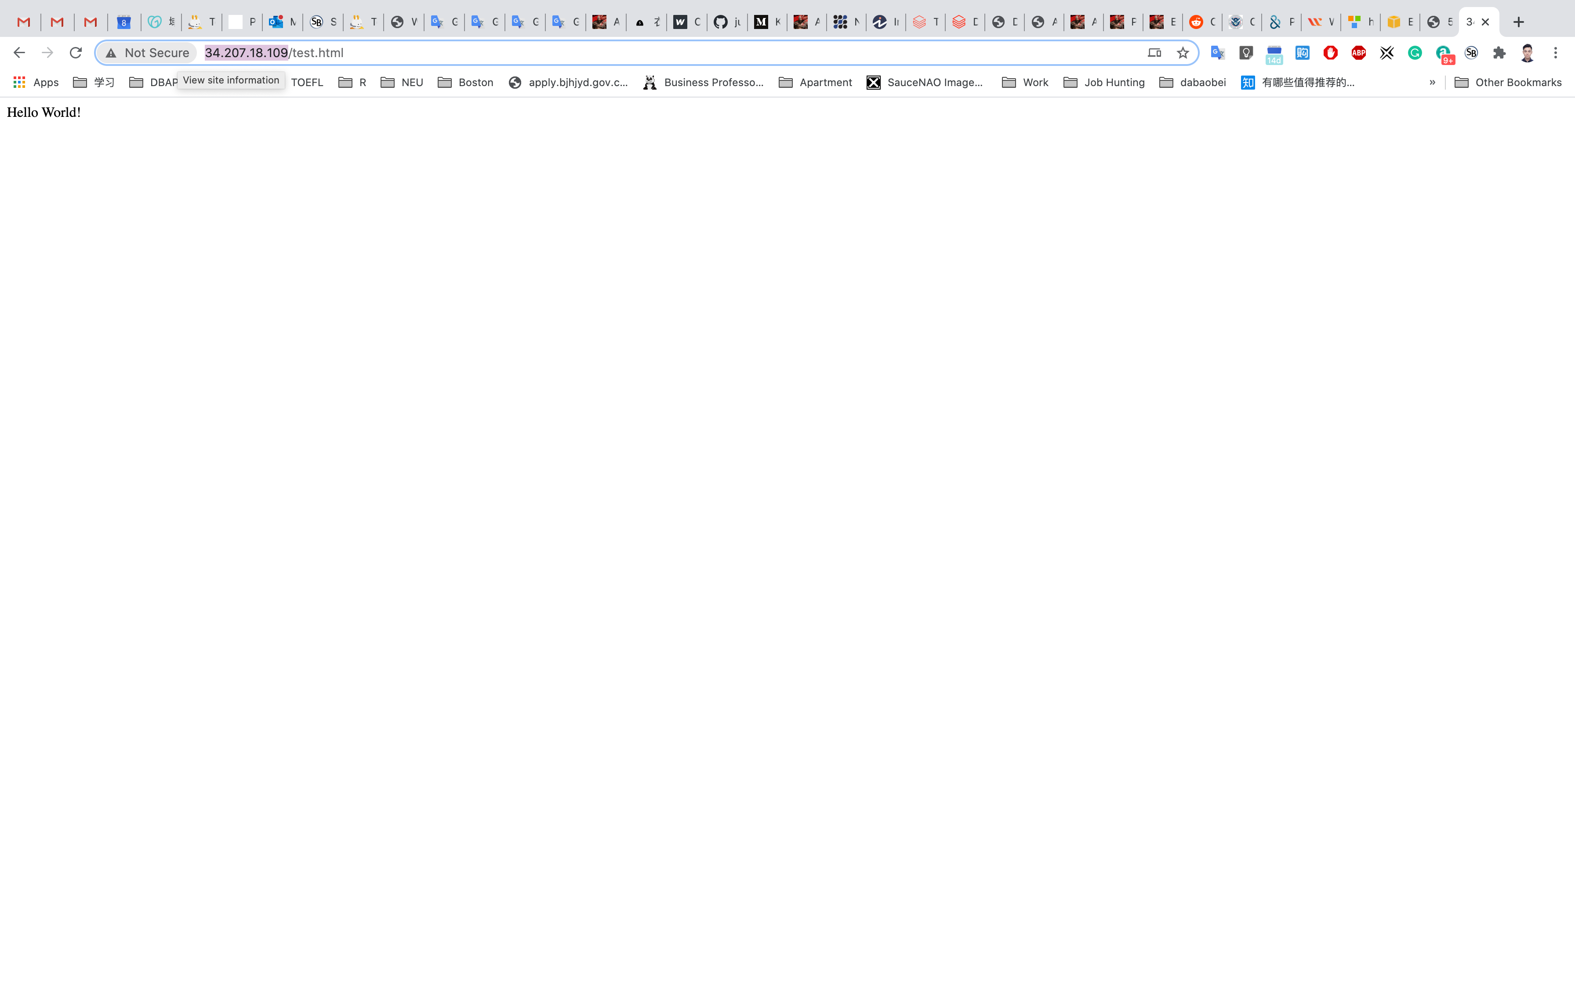Open a new tab with the plus button
1575x984 pixels.
point(1518,22)
